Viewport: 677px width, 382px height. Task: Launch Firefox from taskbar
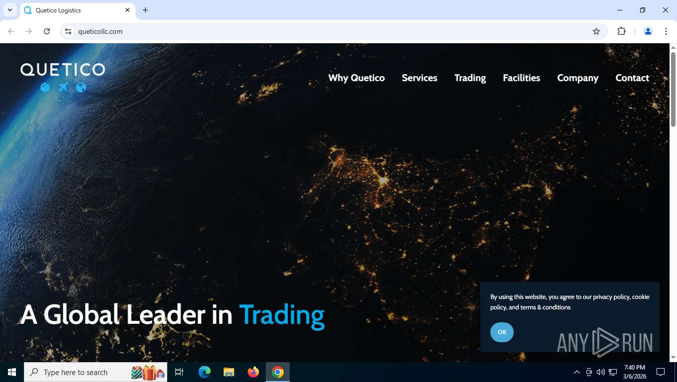pyautogui.click(x=253, y=372)
